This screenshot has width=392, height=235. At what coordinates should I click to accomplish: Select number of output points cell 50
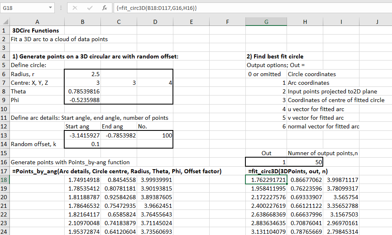tap(304, 162)
